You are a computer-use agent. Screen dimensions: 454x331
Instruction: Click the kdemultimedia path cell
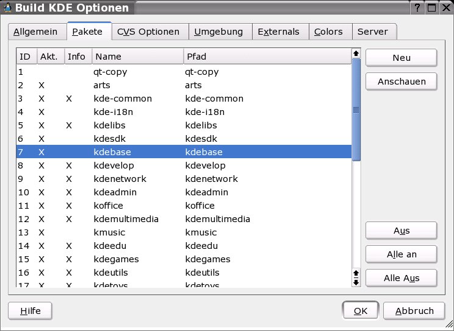[x=217, y=219]
